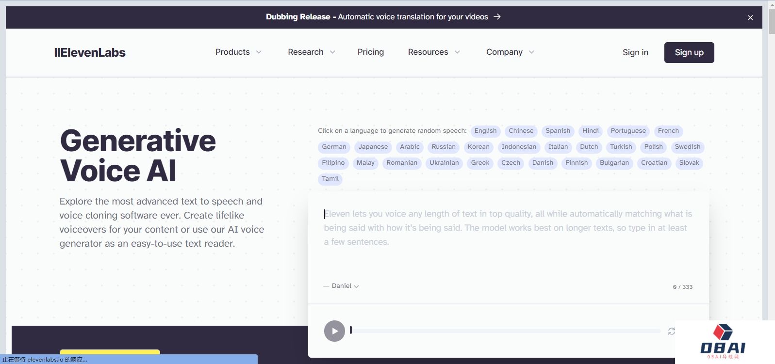The image size is (775, 364).
Task: Select the English language chip
Action: [485, 131]
